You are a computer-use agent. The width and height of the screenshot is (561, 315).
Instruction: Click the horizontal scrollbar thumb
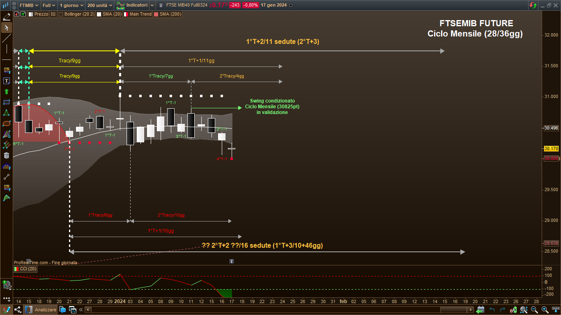pyautogui.click(x=454, y=310)
